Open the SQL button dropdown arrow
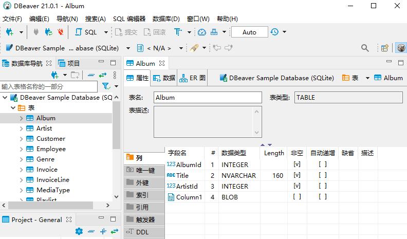The image size is (407, 239). [x=106, y=32]
